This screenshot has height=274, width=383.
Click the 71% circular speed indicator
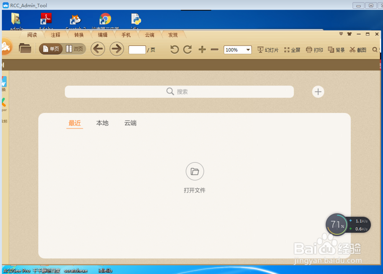(337, 224)
